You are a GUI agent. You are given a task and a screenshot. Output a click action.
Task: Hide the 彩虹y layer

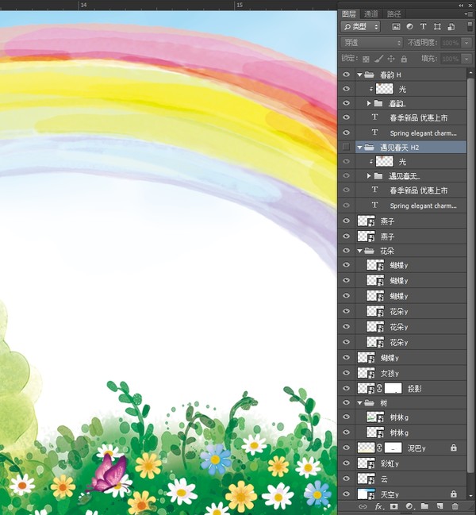click(346, 463)
